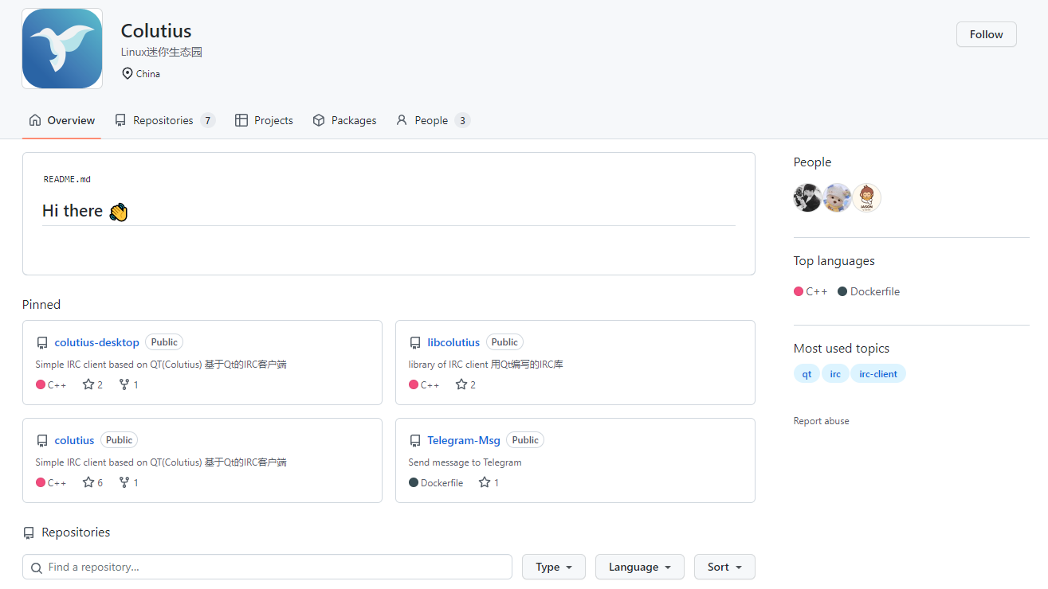Click the repo icon beside libcolutius
Image resolution: width=1048 pixels, height=589 pixels.
(x=415, y=343)
